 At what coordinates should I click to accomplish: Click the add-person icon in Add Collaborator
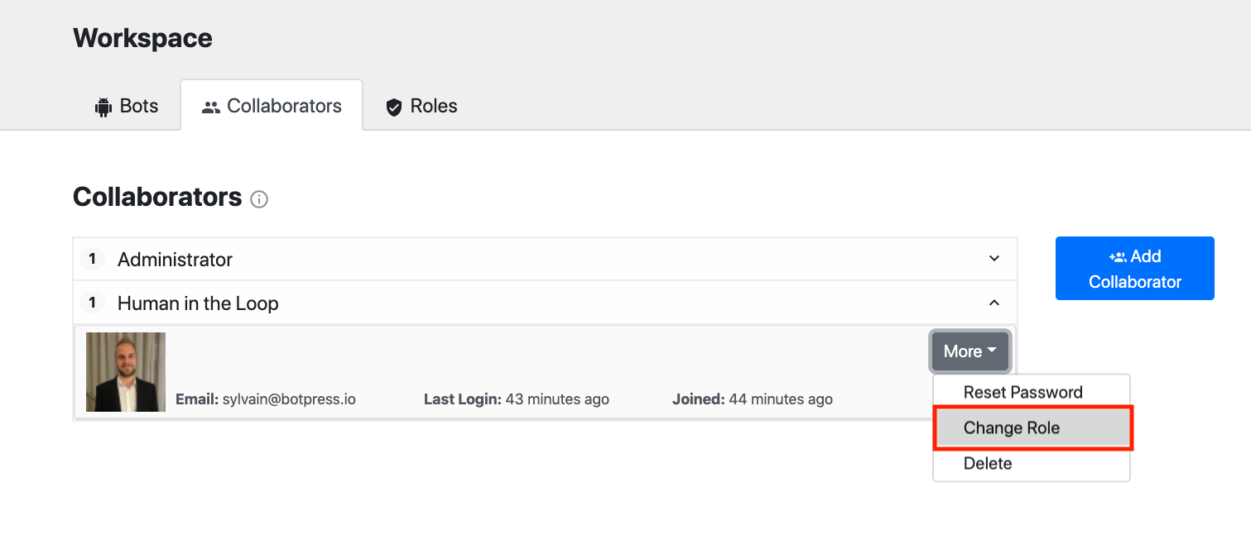[1118, 257]
